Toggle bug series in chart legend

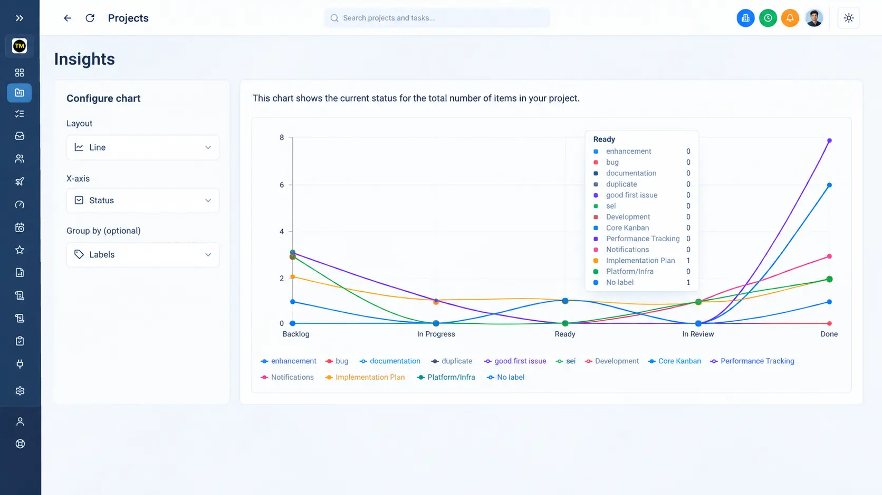(337, 361)
